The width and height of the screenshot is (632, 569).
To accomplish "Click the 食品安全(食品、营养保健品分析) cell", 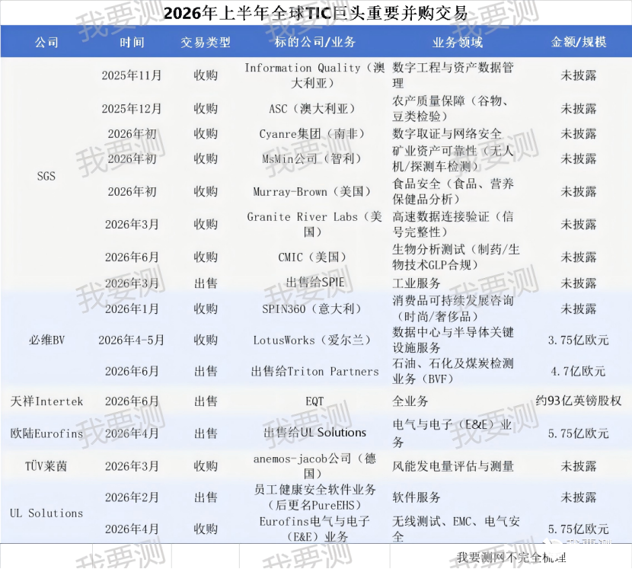I will 453,191.
